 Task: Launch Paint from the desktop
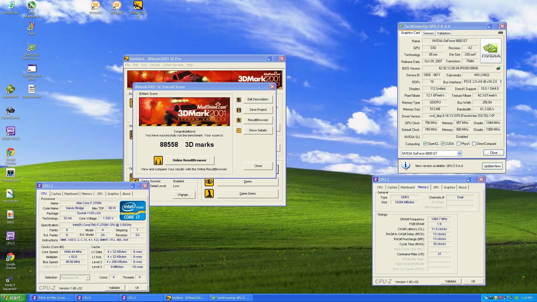32,29
